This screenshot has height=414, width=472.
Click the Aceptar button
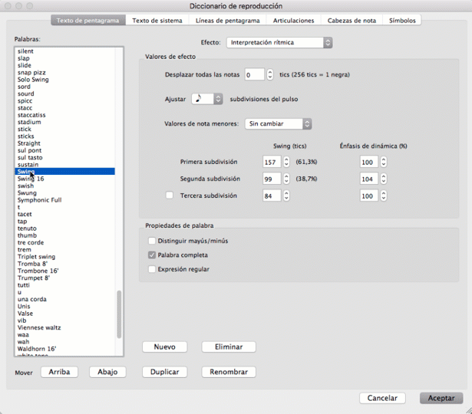tap(441, 398)
